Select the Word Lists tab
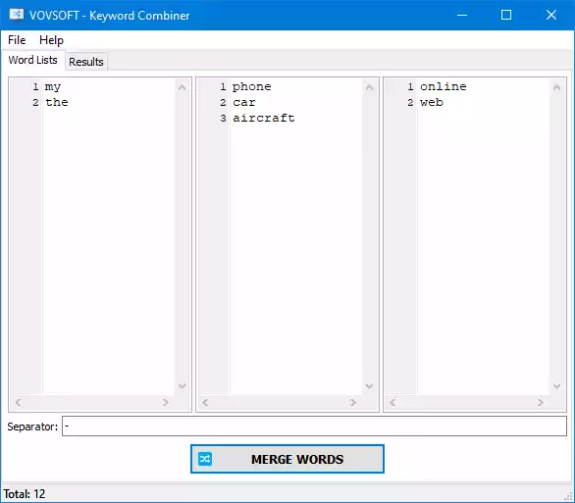575x503 pixels. coord(33,60)
